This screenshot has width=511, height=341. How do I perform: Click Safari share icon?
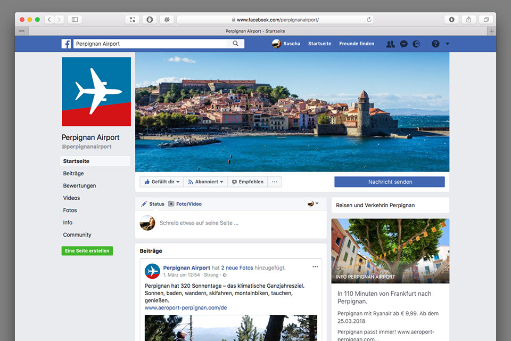(469, 20)
